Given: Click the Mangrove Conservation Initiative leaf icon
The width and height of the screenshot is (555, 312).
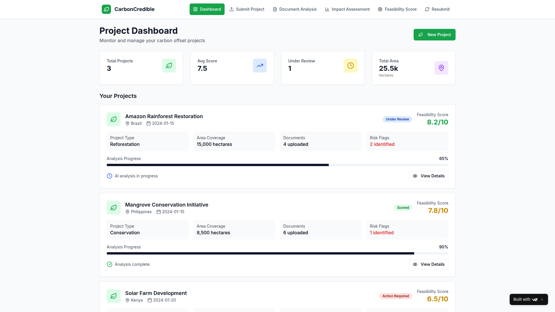Looking at the screenshot, I should (114, 208).
